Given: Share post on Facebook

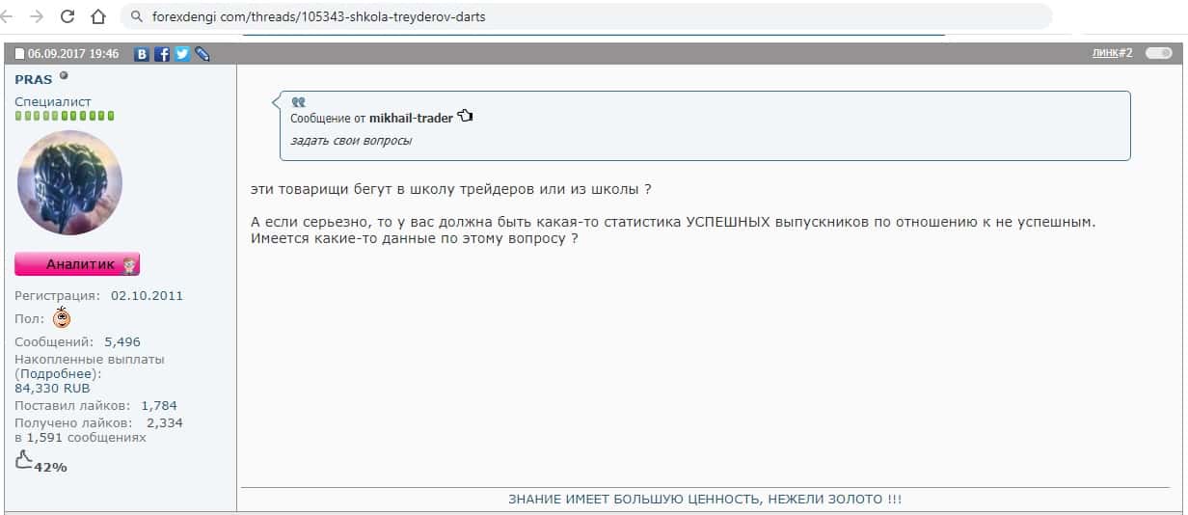Looking at the screenshot, I should coord(162,54).
